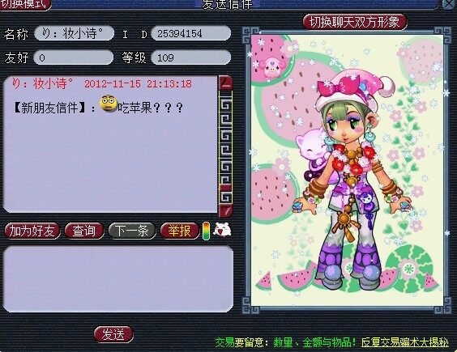Click the scrollbar down arrow in message list
Screen dimensions: 457x352
[x=225, y=210]
